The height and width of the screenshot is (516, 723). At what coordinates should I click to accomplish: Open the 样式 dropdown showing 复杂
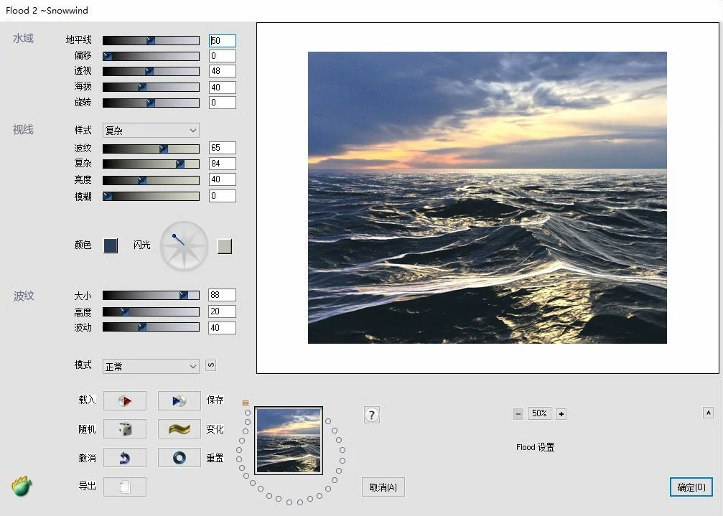tap(151, 131)
